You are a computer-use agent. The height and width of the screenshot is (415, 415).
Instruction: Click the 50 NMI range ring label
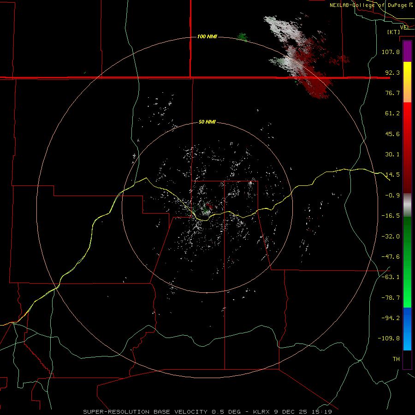pos(207,122)
